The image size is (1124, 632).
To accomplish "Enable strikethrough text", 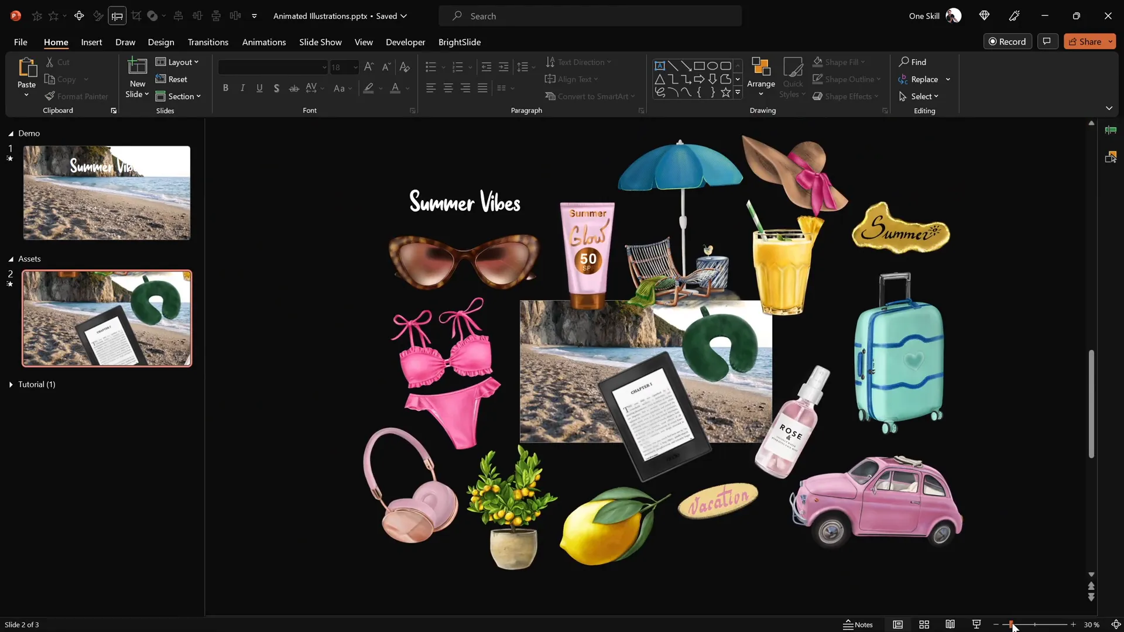I will tap(294, 88).
